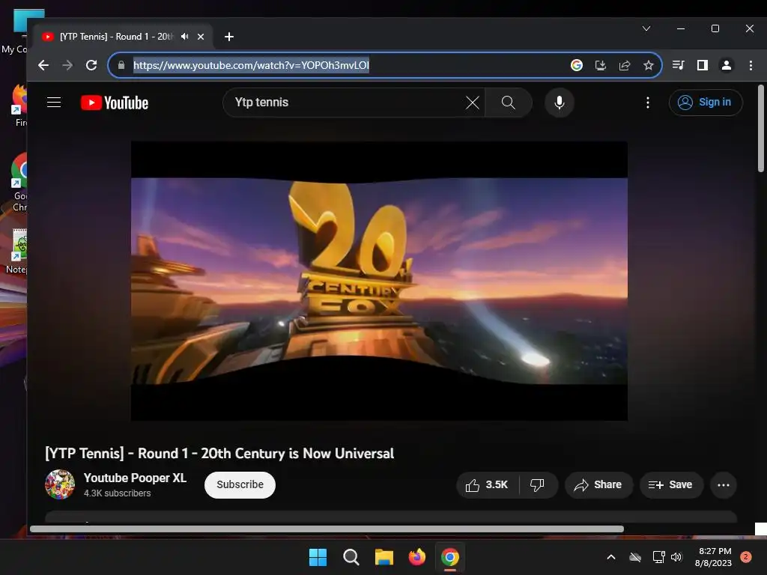Screen dimensions: 767x575
Task: Search with your voice microphone
Action: coord(559,103)
